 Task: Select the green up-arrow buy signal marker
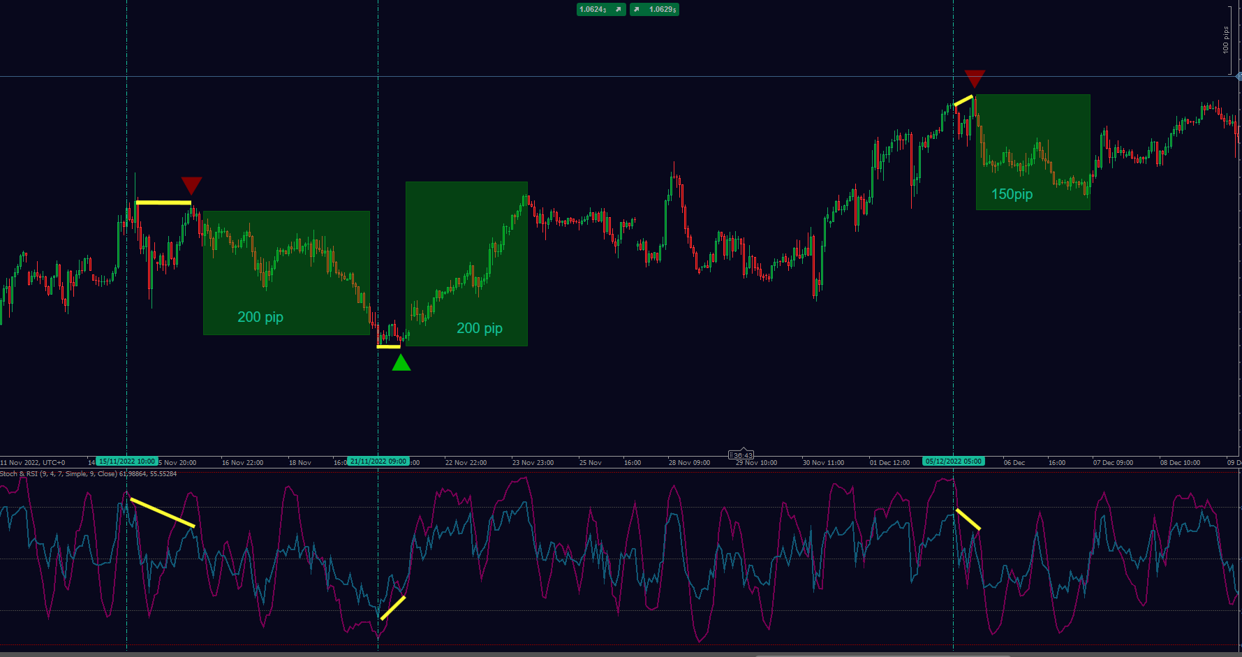(x=401, y=364)
